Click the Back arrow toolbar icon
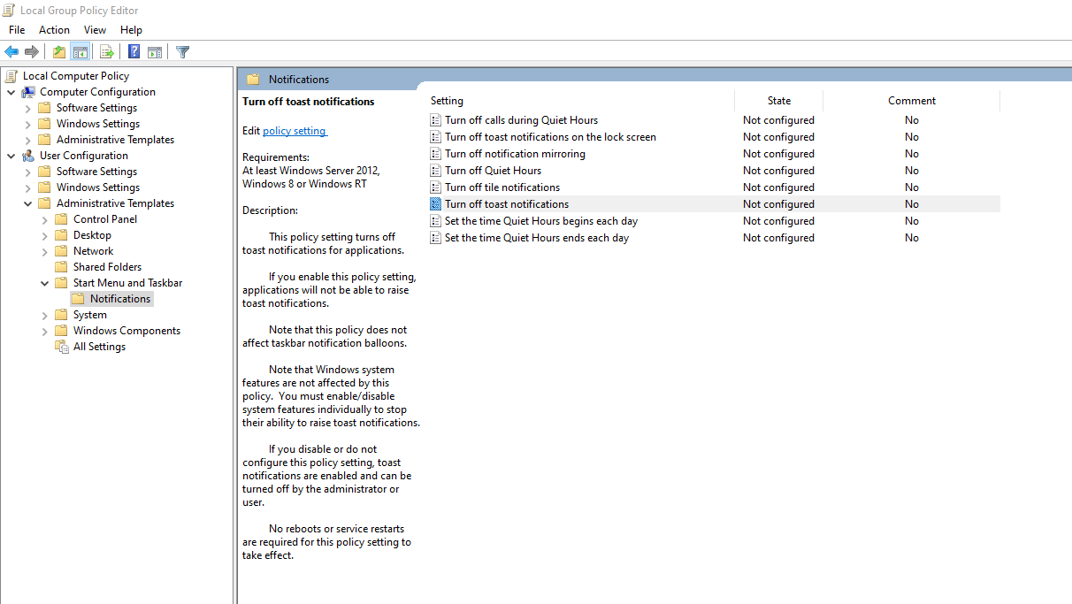The height and width of the screenshot is (604, 1072). click(11, 51)
